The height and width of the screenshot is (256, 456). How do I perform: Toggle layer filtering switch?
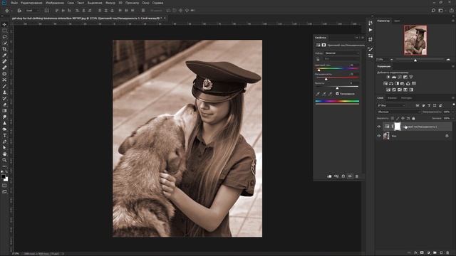454,105
